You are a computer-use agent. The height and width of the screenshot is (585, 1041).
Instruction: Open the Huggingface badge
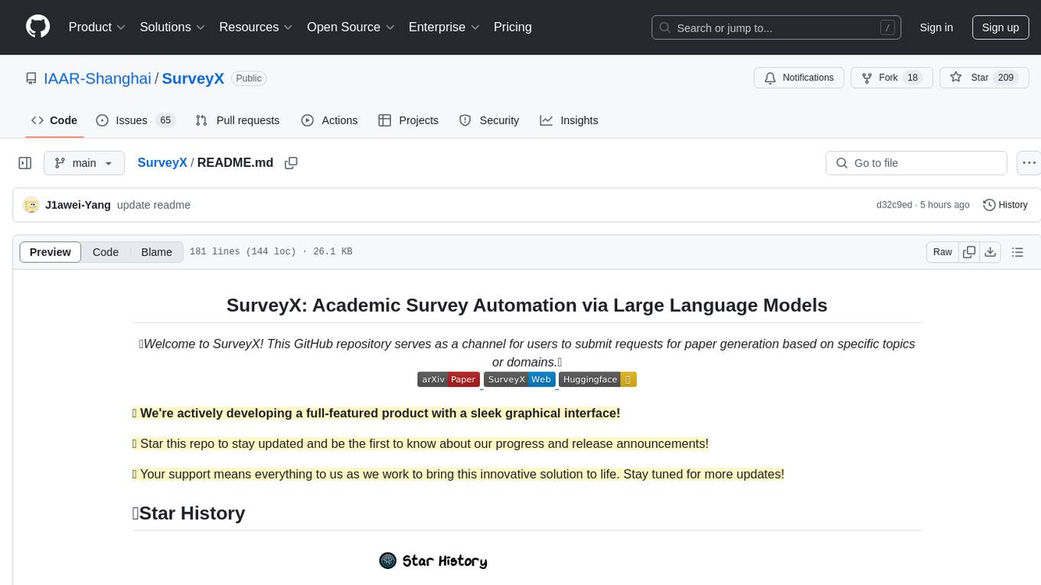tap(598, 379)
